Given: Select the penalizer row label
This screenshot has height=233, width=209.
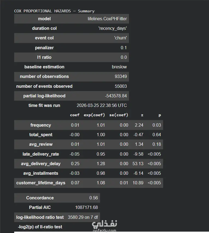Looking at the screenshot, I should tap(44, 48).
